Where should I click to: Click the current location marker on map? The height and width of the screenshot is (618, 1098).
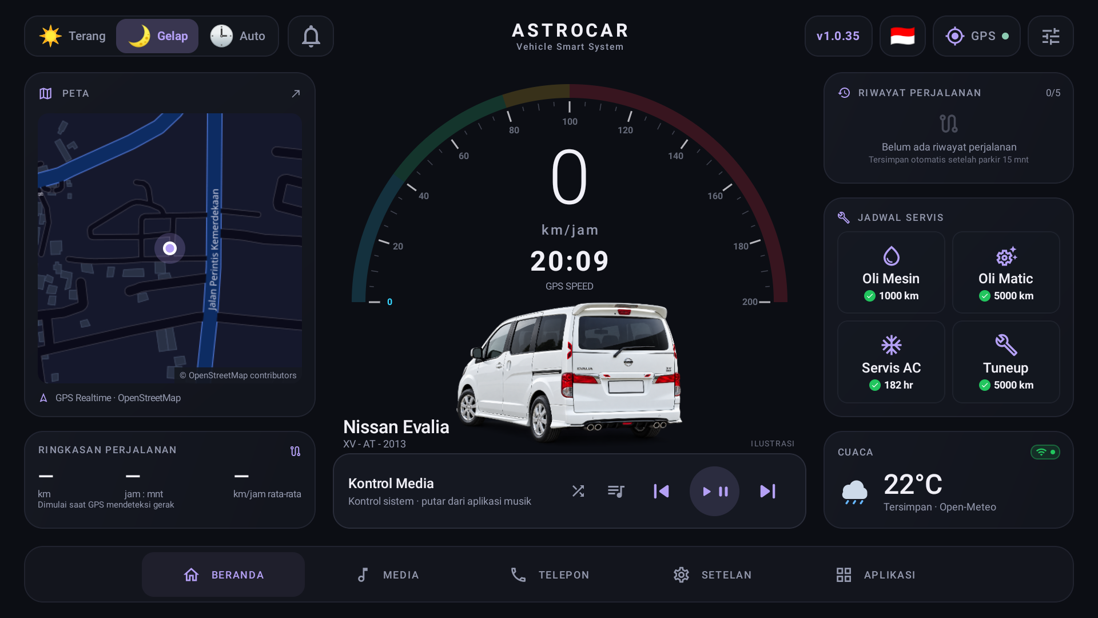(170, 248)
